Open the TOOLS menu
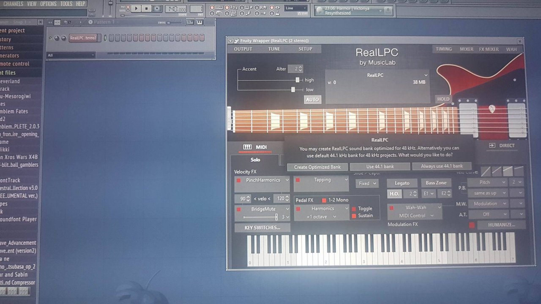The image size is (541, 304). pyautogui.click(x=66, y=4)
